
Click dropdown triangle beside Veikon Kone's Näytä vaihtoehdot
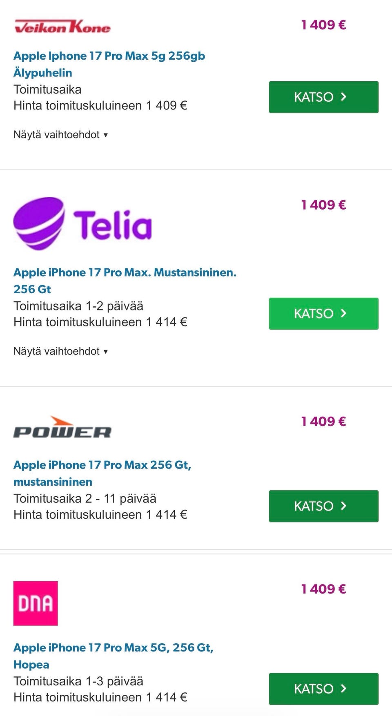(106, 135)
